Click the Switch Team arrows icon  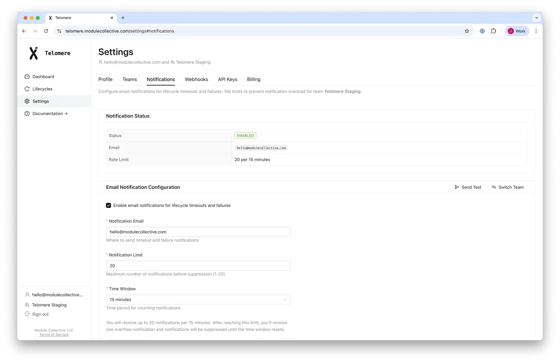(x=494, y=187)
